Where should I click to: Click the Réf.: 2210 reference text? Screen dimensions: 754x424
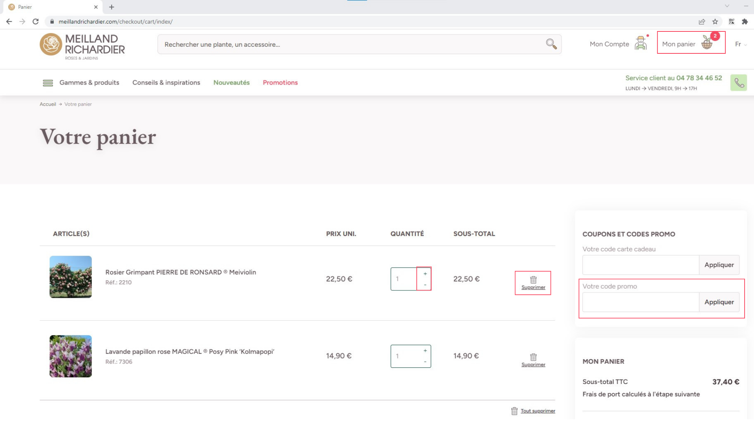click(x=118, y=283)
